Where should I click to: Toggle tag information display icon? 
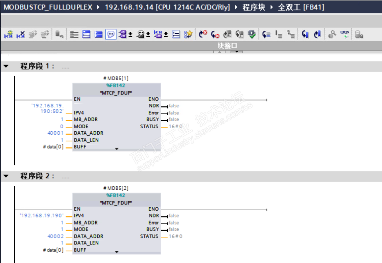140,34
